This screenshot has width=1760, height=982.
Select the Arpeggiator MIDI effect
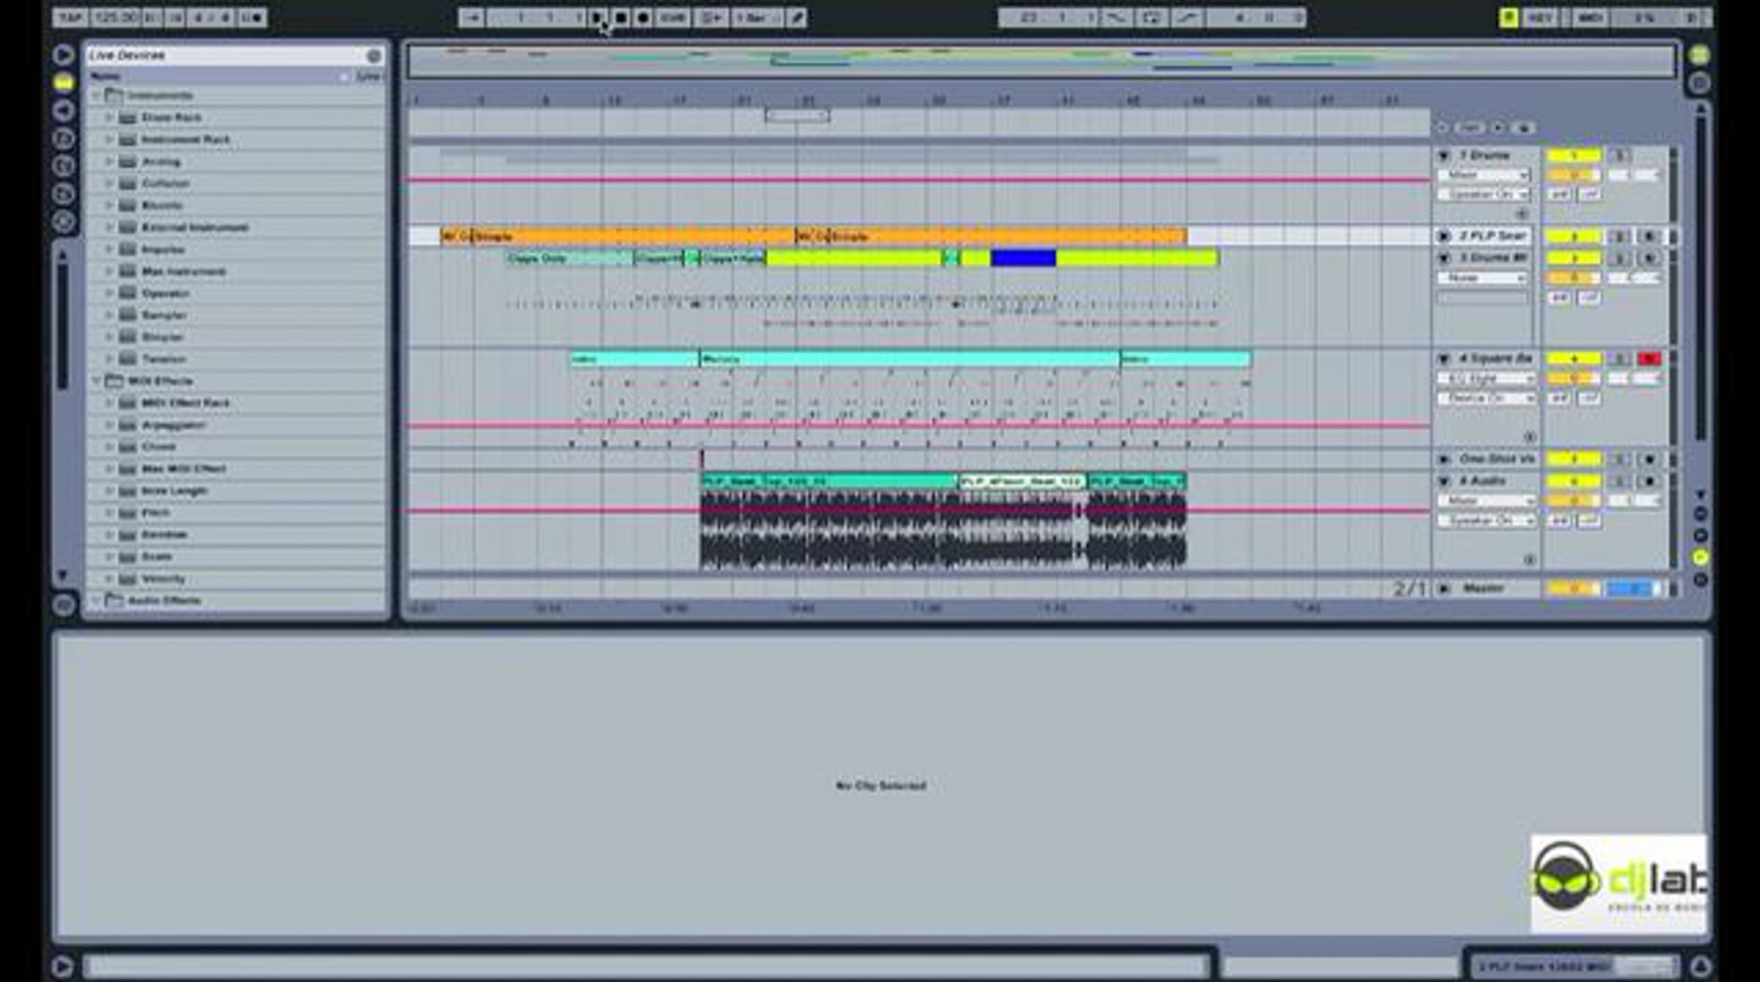(173, 425)
